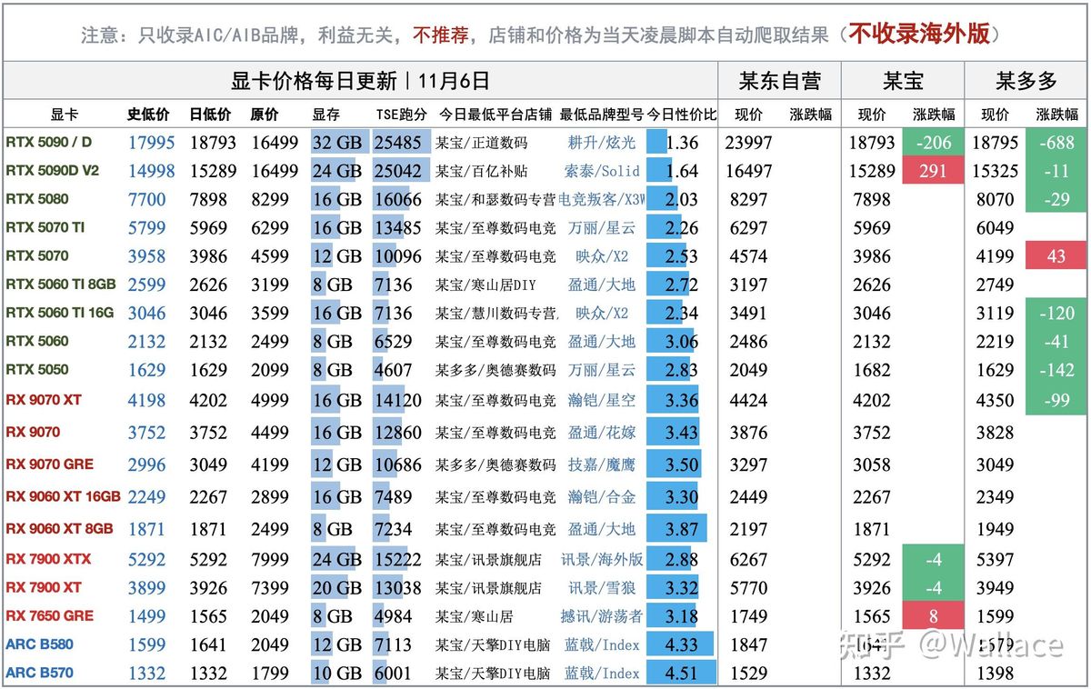Select brand cell "索泰/Solid"
Viewport: 1091px width, 689px height.
(602, 171)
